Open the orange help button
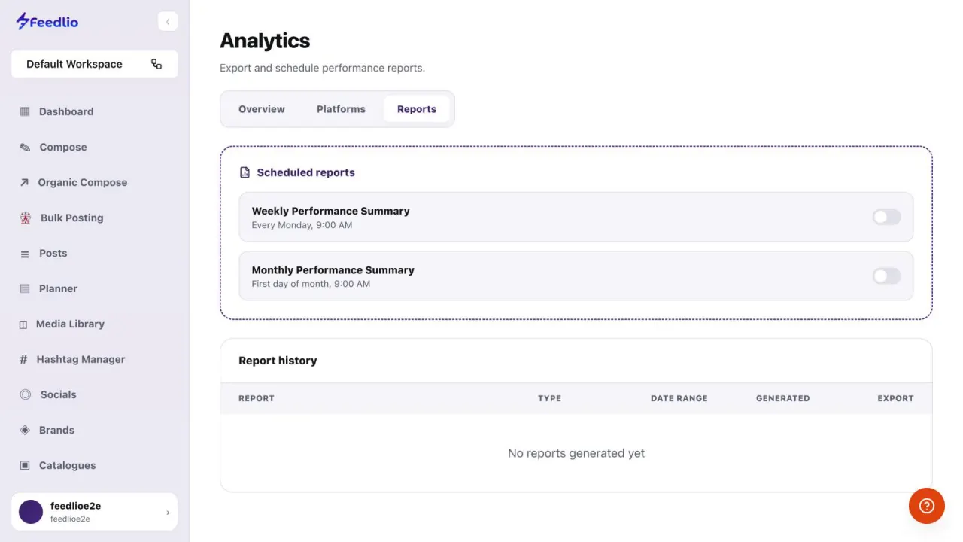The height and width of the screenshot is (542, 963). (x=927, y=506)
